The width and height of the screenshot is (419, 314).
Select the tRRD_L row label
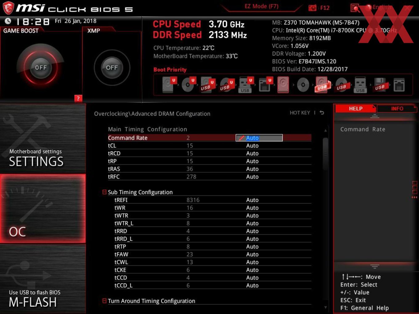coord(124,239)
